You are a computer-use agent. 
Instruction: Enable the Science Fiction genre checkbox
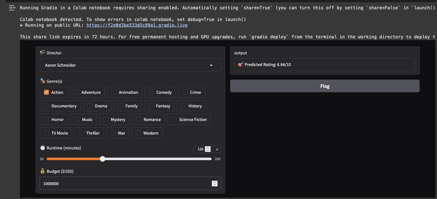(174, 119)
